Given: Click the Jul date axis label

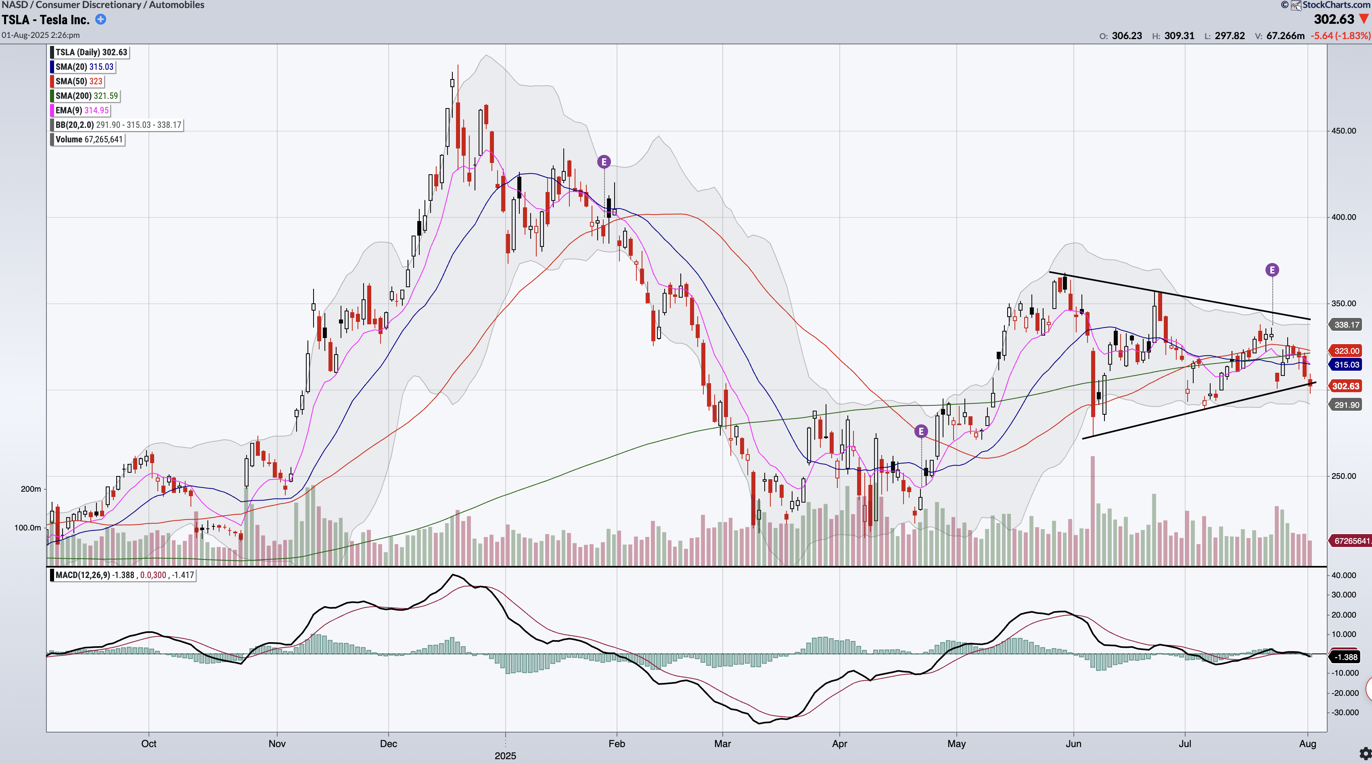Looking at the screenshot, I should point(1185,744).
